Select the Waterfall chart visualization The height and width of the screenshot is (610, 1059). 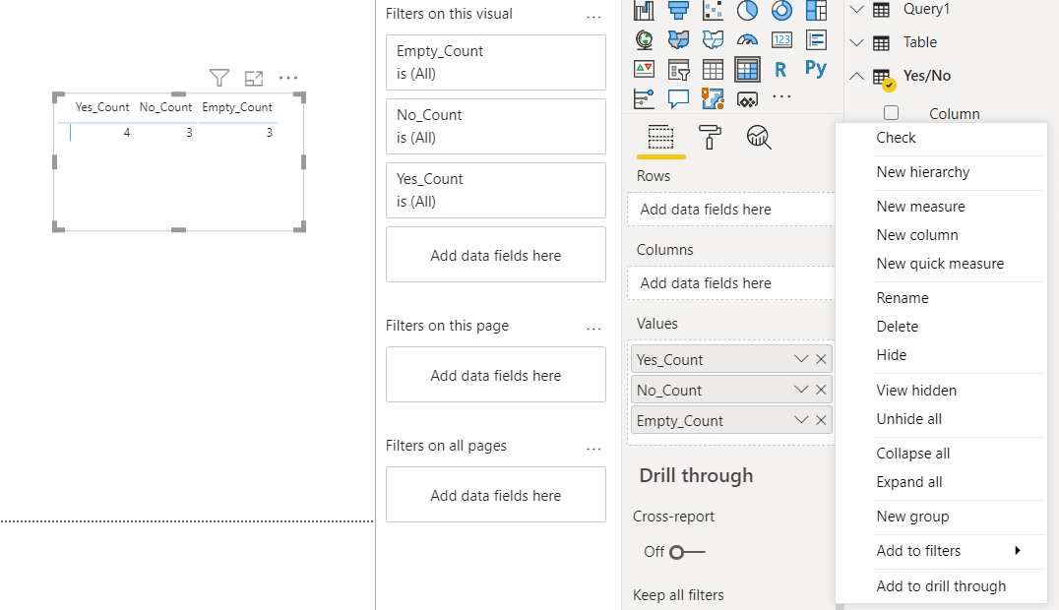(x=644, y=10)
